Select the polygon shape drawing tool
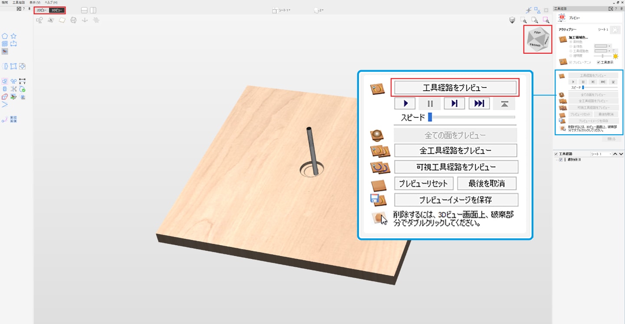This screenshot has height=324, width=625. [x=5, y=36]
